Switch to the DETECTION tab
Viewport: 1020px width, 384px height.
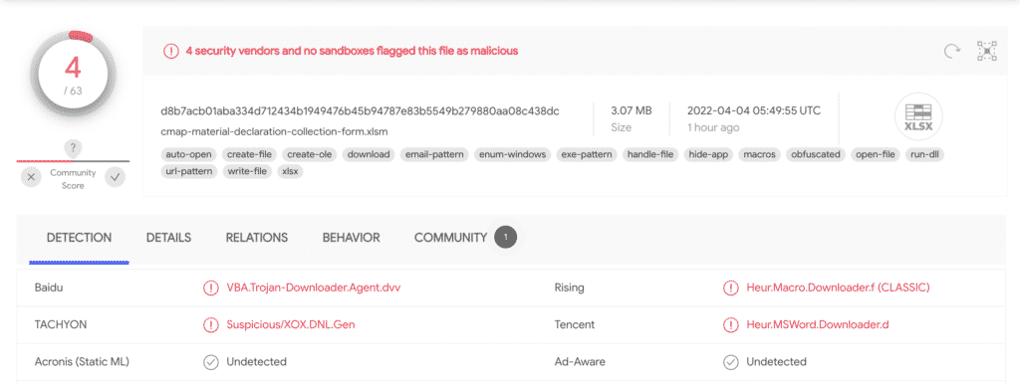pos(79,238)
